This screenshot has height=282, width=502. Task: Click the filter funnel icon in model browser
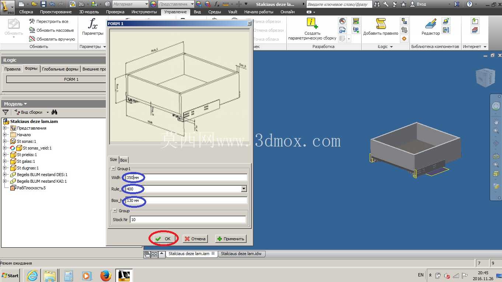6,112
